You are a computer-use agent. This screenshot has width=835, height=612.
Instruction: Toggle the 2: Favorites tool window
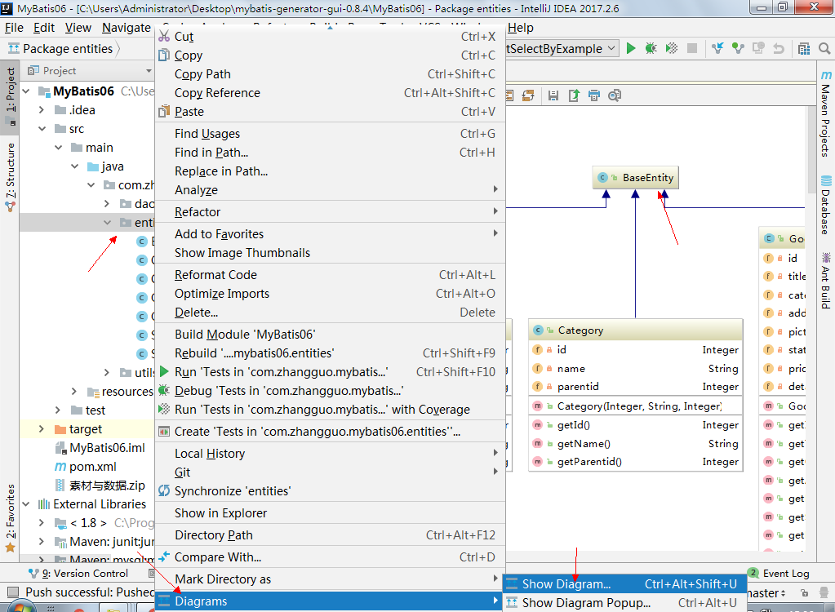10,518
